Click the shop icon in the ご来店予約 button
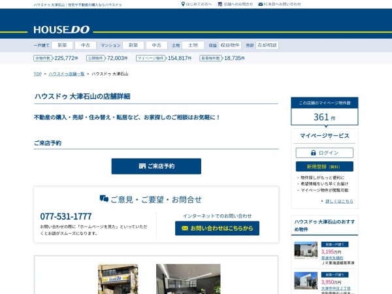The height and width of the screenshot is (294, 392). coord(142,166)
